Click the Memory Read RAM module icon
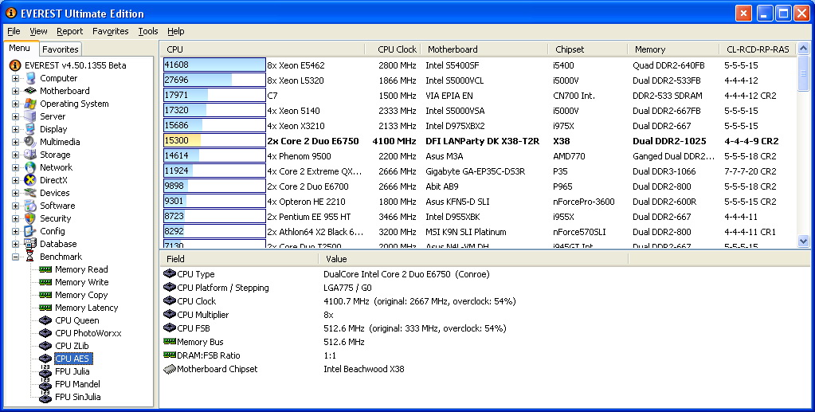The width and height of the screenshot is (815, 412). pyautogui.click(x=45, y=269)
